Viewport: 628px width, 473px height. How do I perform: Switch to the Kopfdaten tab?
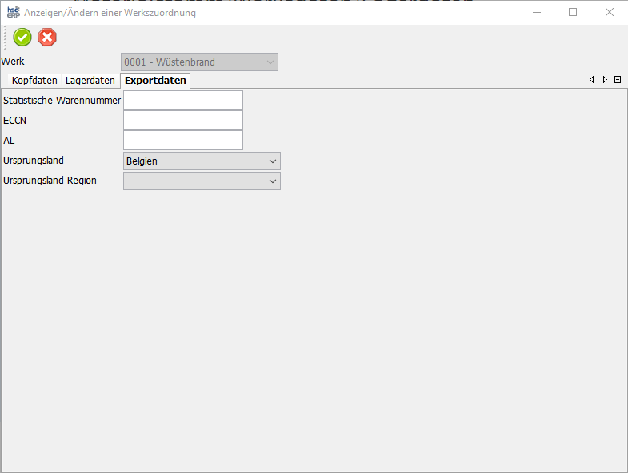pyautogui.click(x=34, y=81)
